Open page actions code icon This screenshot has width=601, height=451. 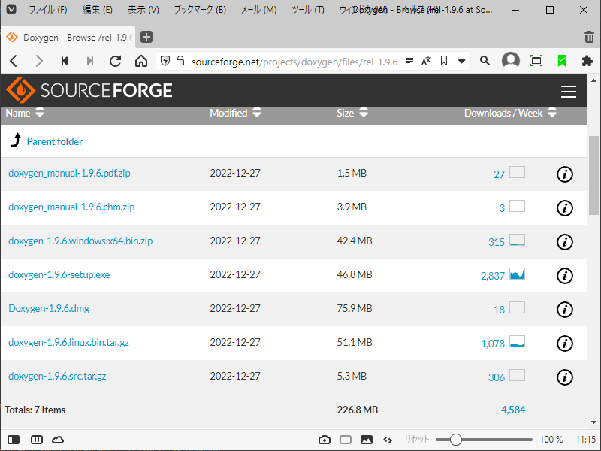coord(388,440)
